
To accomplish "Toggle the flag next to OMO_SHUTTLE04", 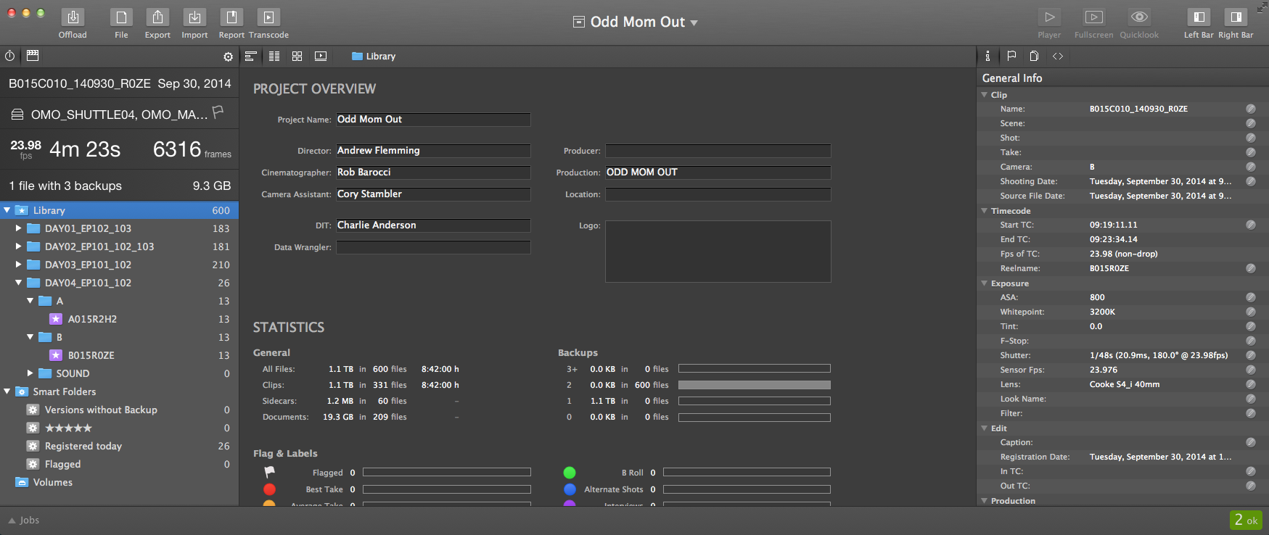I will [x=218, y=112].
